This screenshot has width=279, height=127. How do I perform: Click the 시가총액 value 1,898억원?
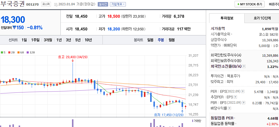pos(270,29)
